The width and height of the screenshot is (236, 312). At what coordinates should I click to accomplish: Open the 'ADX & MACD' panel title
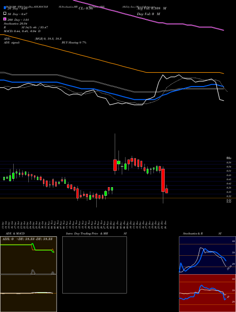[15, 234]
